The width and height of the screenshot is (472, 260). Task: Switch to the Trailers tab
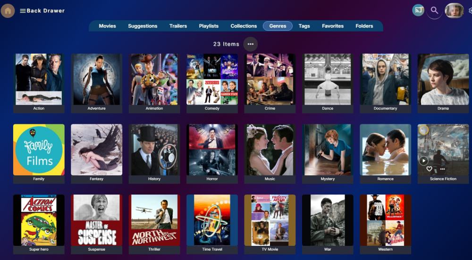tap(178, 26)
